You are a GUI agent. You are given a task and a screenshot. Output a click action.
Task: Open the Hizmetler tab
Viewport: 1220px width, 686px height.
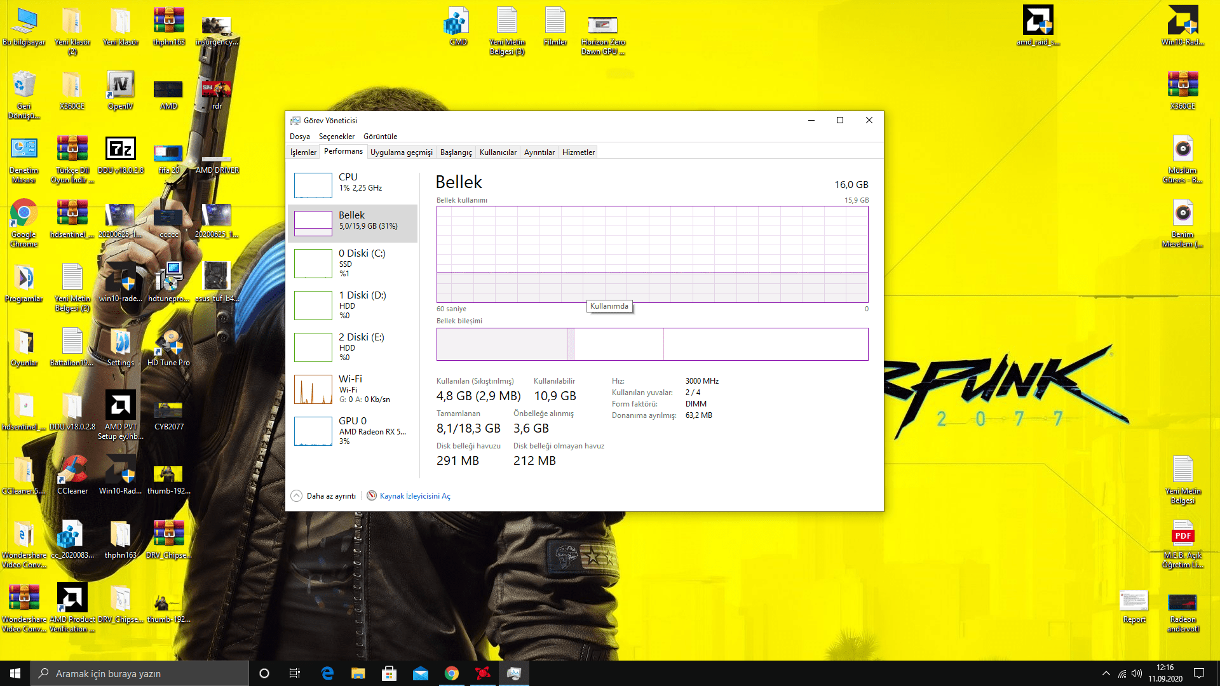(578, 152)
